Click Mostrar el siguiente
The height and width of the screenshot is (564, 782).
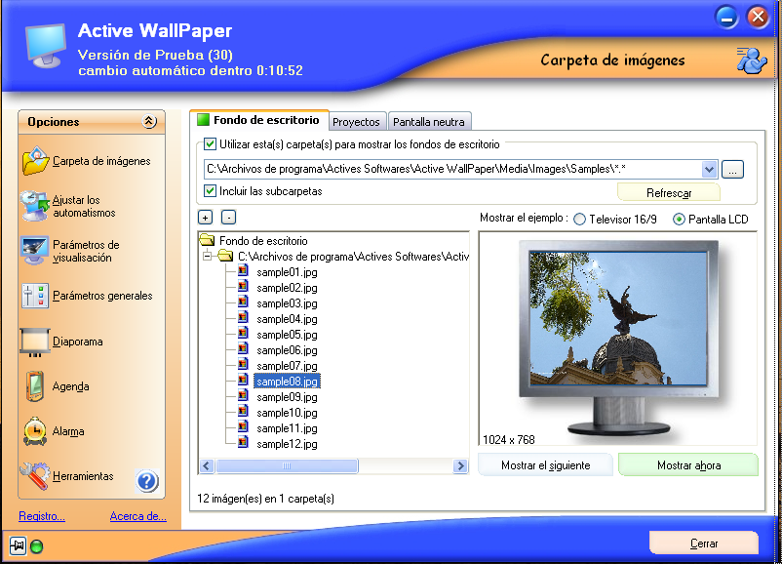pos(546,465)
